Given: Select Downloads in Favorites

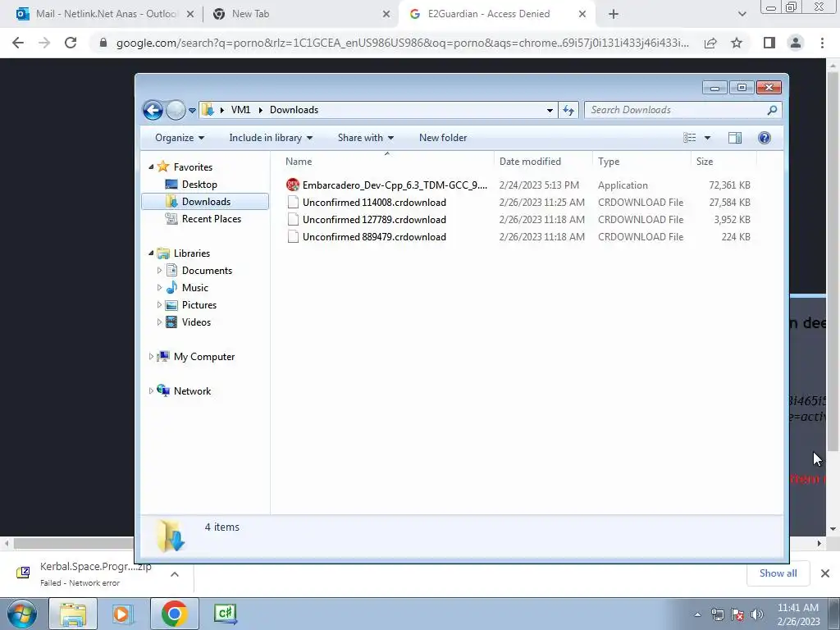Looking at the screenshot, I should 205,202.
